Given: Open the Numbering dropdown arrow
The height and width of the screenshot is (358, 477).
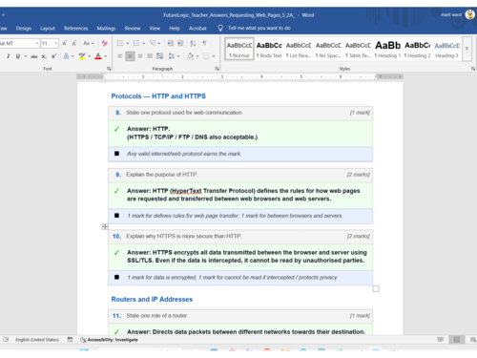Looking at the screenshot, I should (x=144, y=43).
